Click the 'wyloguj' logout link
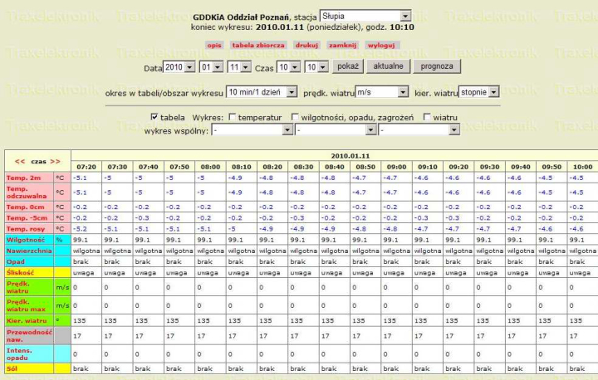Viewport: 598px width, 380px height. [x=381, y=45]
